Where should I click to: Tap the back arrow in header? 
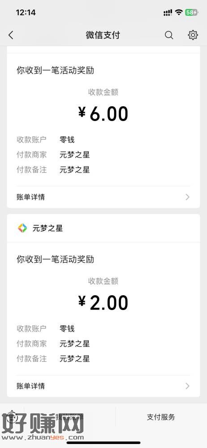coord(11,35)
